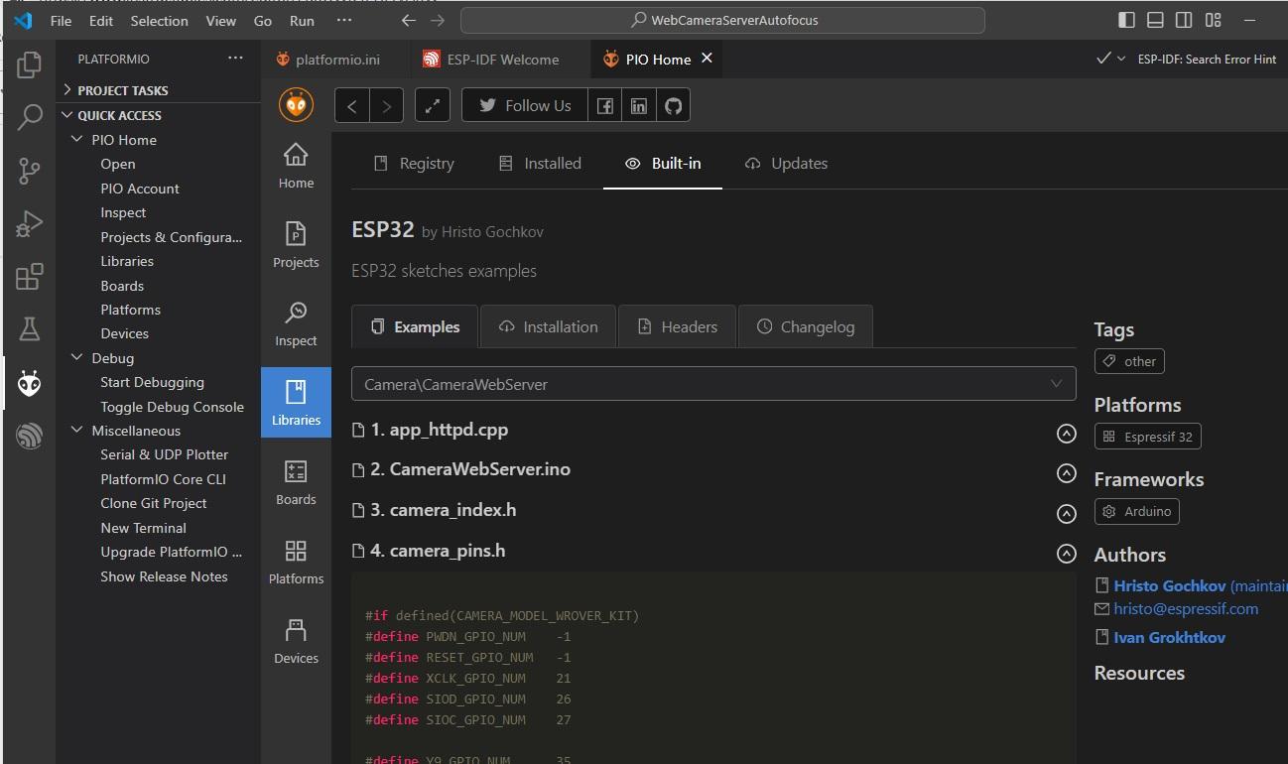Viewport: 1288px width, 764px height.
Task: Open the Facebook icon link
Action: [x=604, y=106]
